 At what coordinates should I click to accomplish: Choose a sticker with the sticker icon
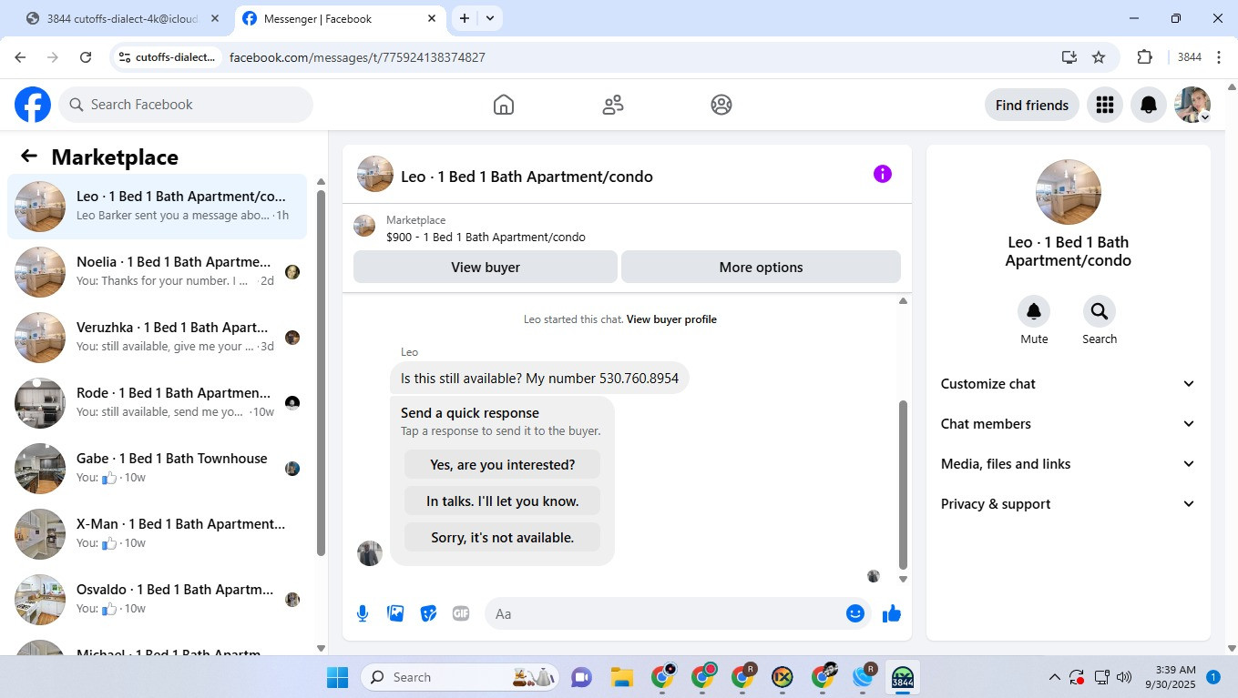[428, 613]
